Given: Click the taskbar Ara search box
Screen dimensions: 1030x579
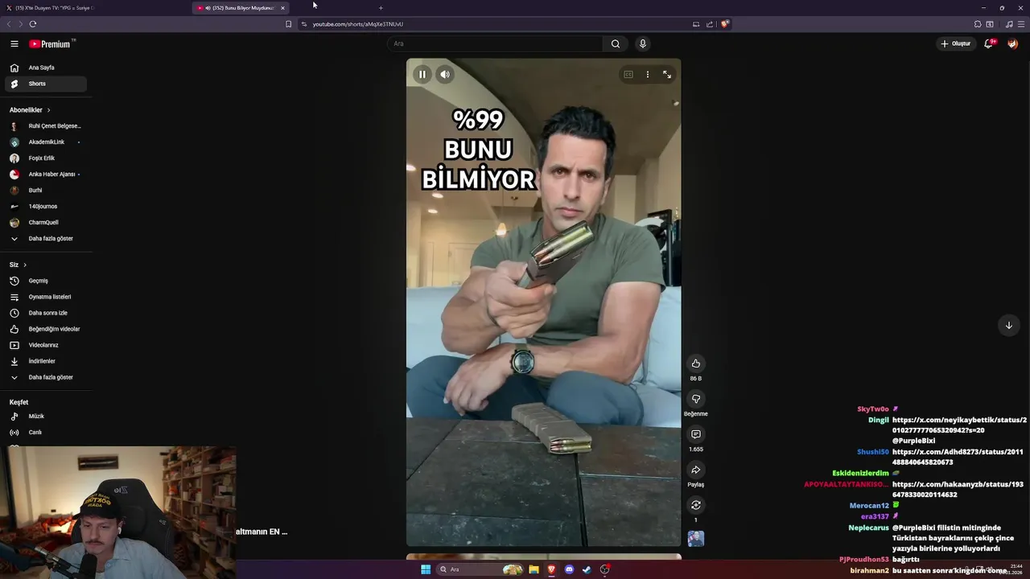Looking at the screenshot, I should [481, 569].
